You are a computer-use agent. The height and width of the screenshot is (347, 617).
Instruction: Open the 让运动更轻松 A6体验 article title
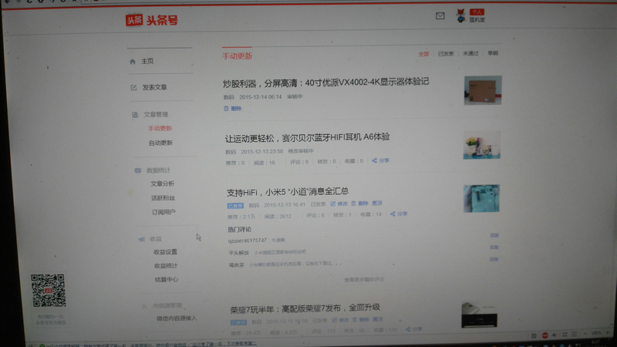coord(307,138)
